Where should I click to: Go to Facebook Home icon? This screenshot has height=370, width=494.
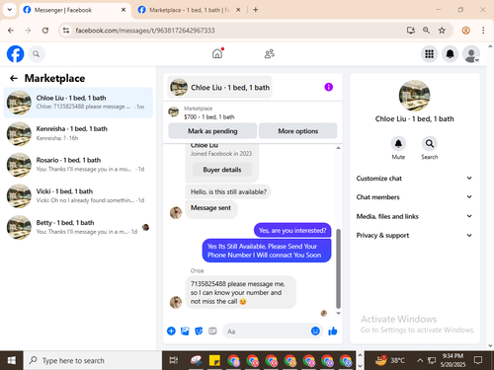click(x=217, y=53)
